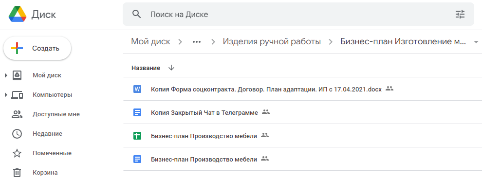Open the current folder dropdown arrow in breadcrumb

pos(476,42)
